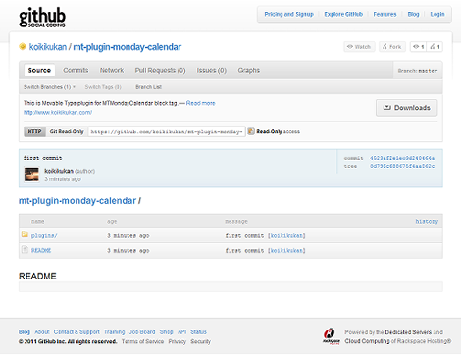Click the clone URL field
This screenshot has width=461, height=355.
[167, 131]
